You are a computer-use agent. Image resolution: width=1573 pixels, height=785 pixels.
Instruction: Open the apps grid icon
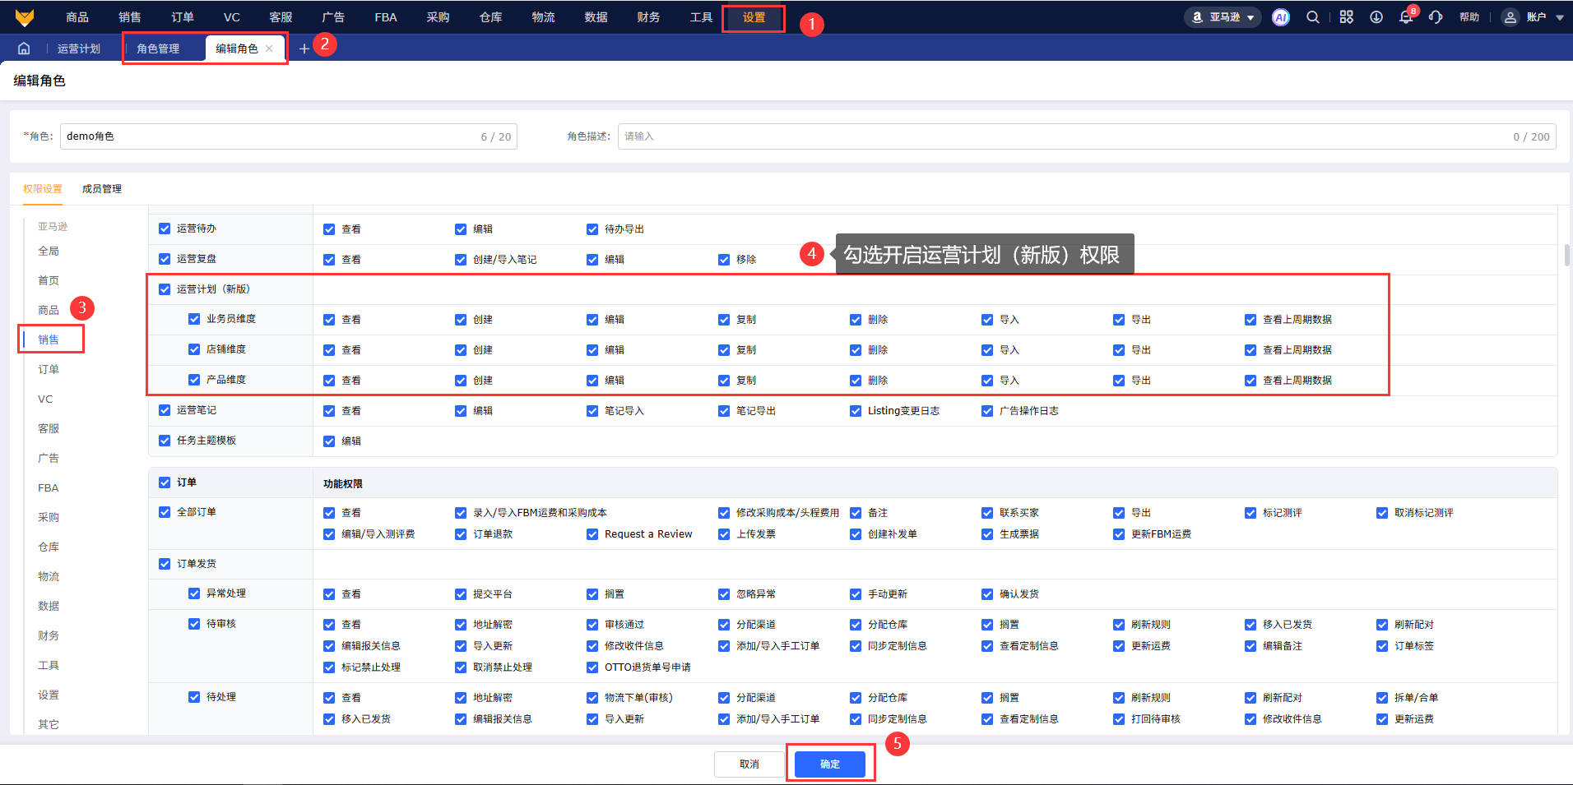tap(1346, 17)
